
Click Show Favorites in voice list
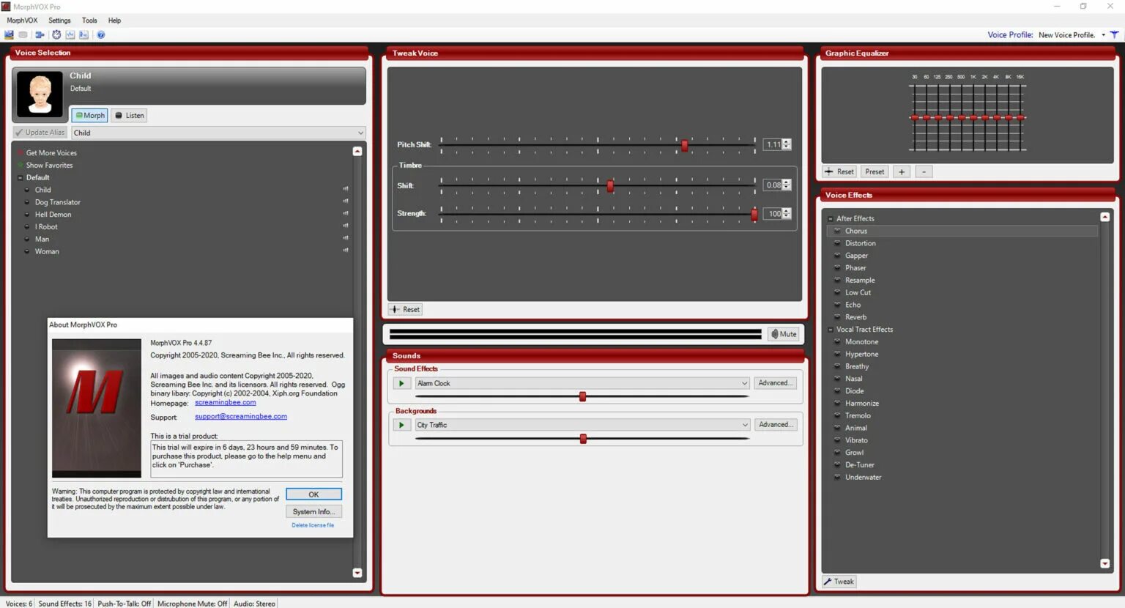click(x=49, y=166)
